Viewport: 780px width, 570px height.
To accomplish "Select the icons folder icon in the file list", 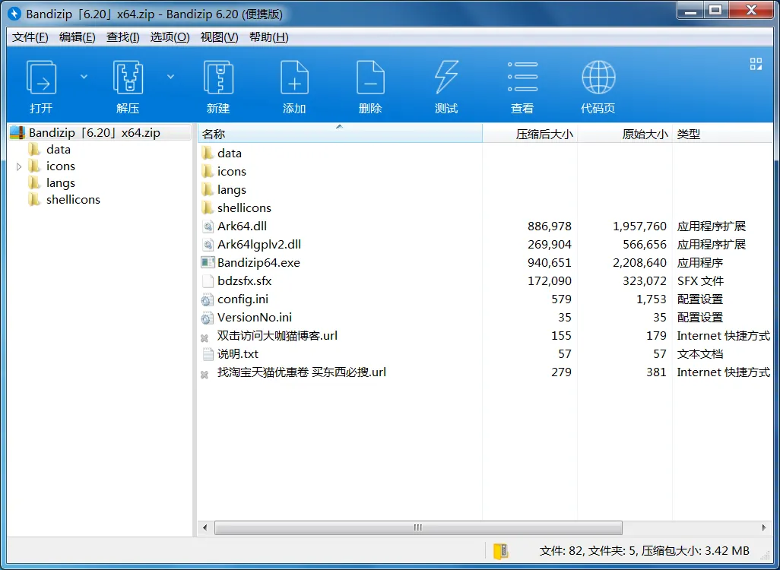I will pyautogui.click(x=208, y=172).
